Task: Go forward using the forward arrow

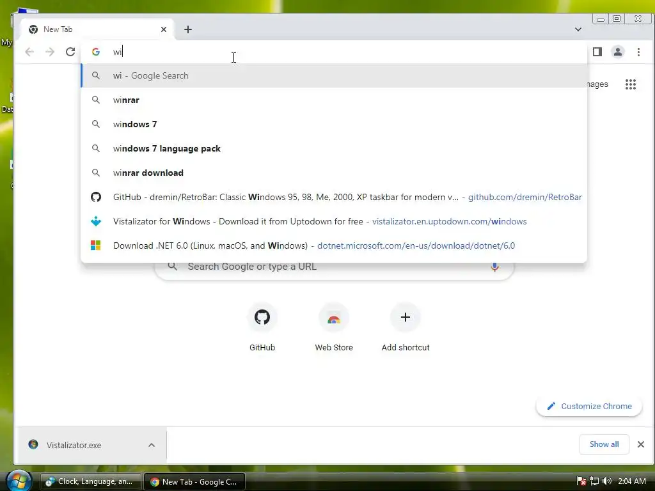Action: [x=50, y=52]
